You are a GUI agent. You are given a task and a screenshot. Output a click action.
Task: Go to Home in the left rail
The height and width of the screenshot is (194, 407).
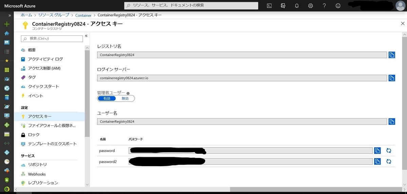[x=7, y=33]
